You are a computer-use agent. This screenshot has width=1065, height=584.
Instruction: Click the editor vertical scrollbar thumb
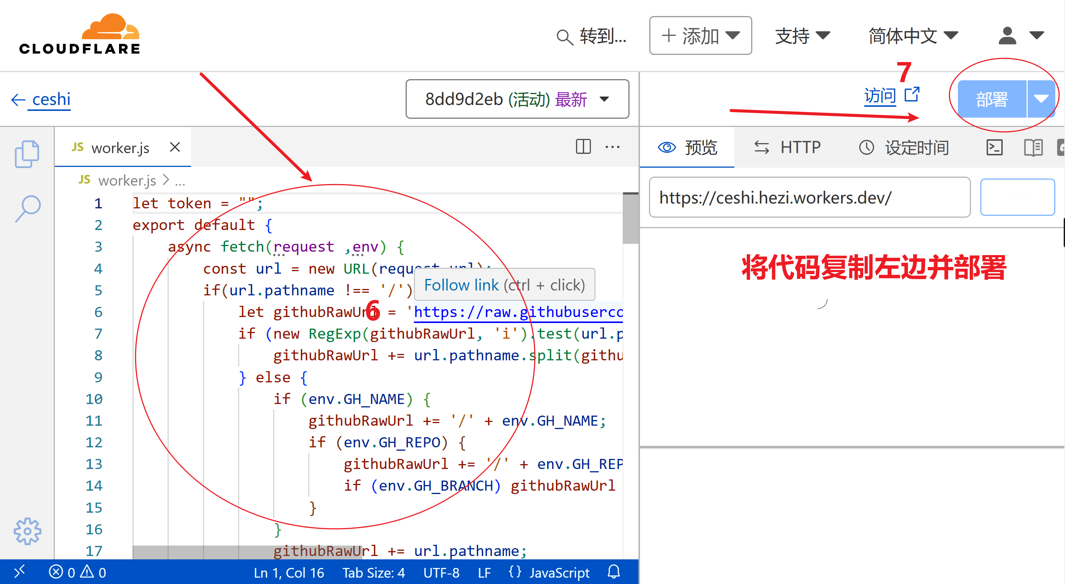click(631, 218)
